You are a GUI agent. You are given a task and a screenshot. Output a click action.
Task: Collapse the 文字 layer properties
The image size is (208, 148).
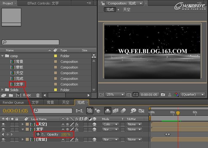pyautogui.click(x=23, y=129)
